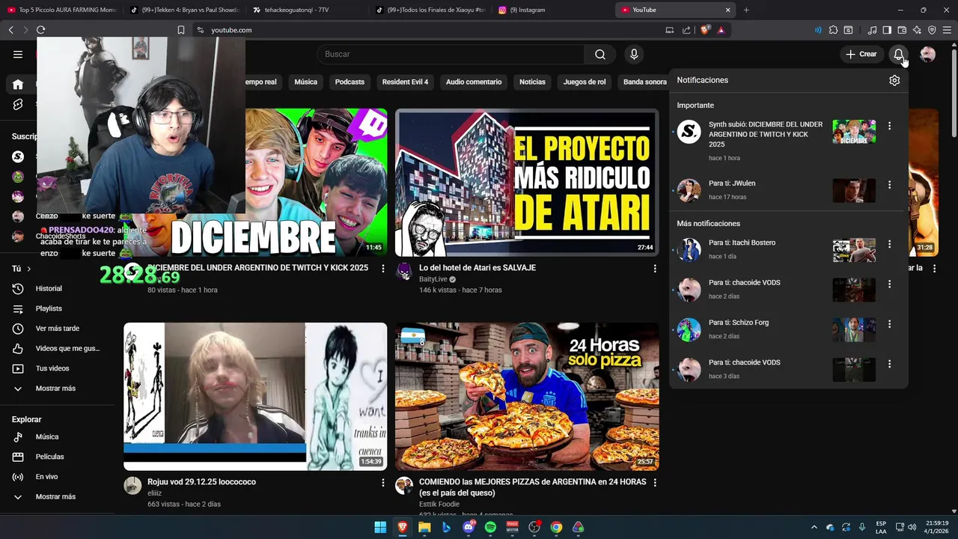Open options for Schizo Forg notification
The image size is (958, 539).
(x=889, y=323)
